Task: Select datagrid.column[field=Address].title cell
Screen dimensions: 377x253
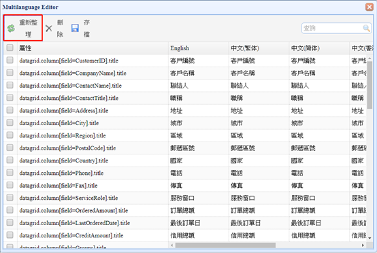Action: 93,111
